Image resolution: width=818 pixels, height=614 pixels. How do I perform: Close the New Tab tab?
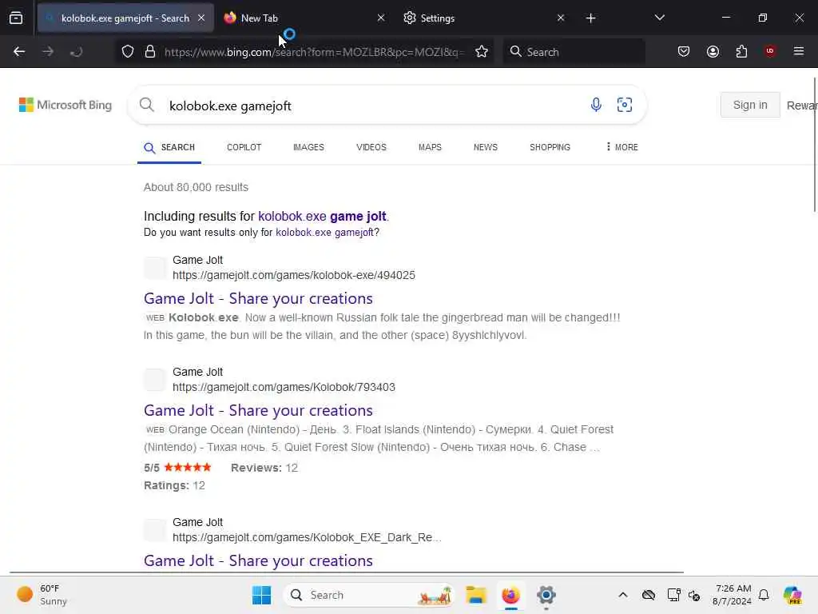coord(381,18)
